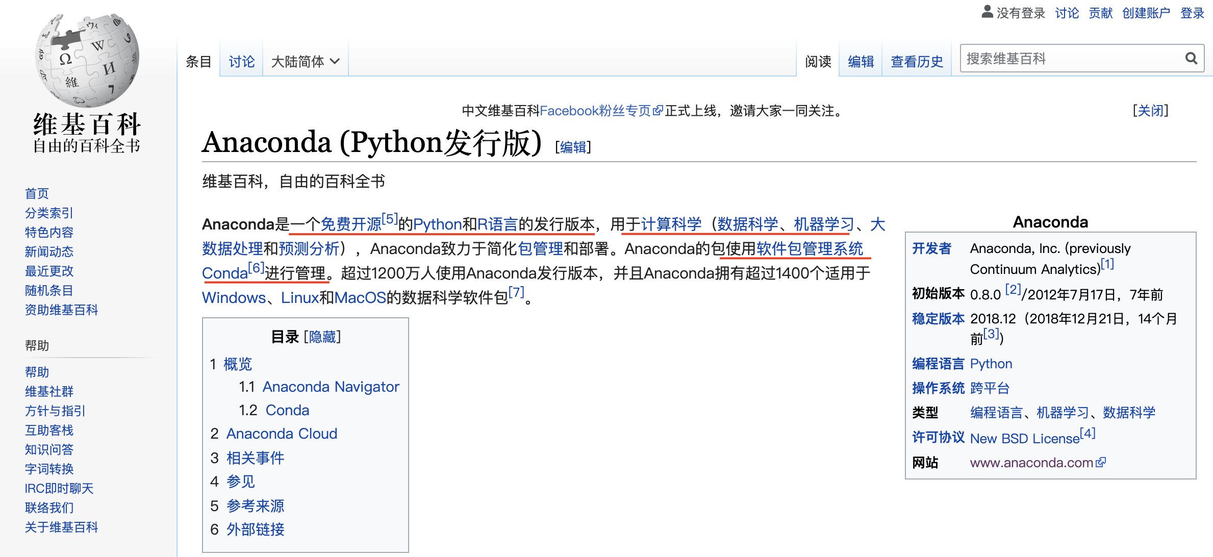
Task: Collapse the 目录 using the 隐藏 toggle
Action: click(x=321, y=337)
